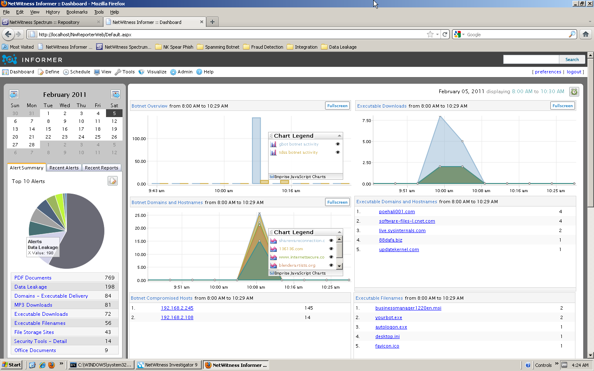This screenshot has width=594, height=371.
Task: Toggle visibility of tdss botnet activity series
Action: (337, 152)
